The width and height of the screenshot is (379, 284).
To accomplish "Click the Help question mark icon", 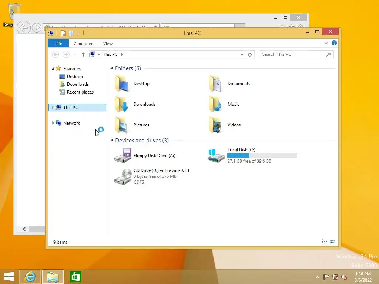I will point(334,43).
